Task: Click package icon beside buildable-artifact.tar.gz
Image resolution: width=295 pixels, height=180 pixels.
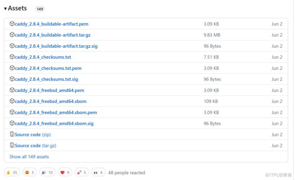Action: [x=12, y=35]
